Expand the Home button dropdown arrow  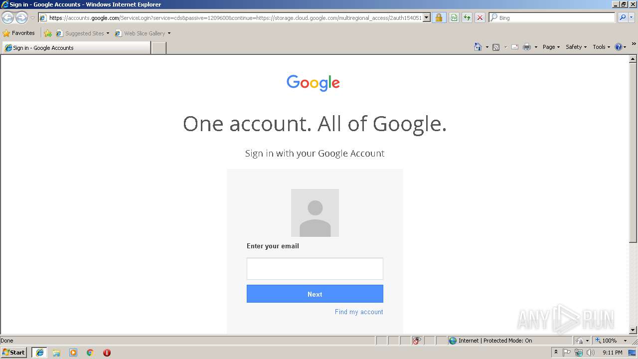pos(487,47)
